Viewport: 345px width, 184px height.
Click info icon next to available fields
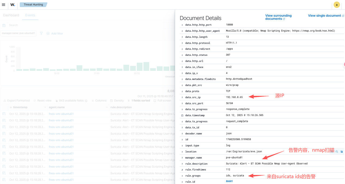[x=86, y=101]
